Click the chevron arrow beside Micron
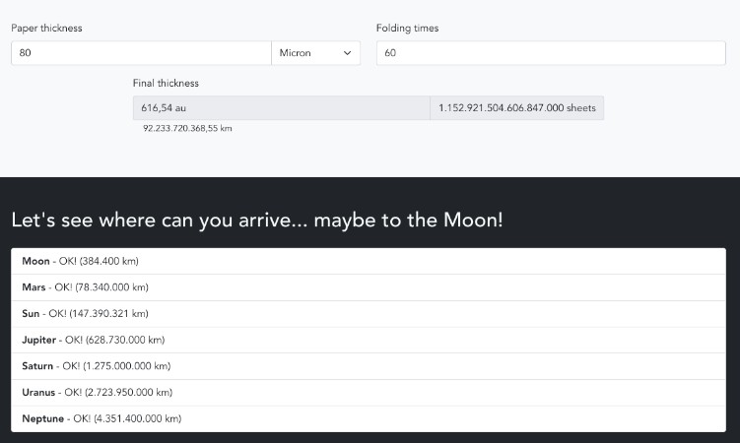740x443 pixels. [x=347, y=53]
